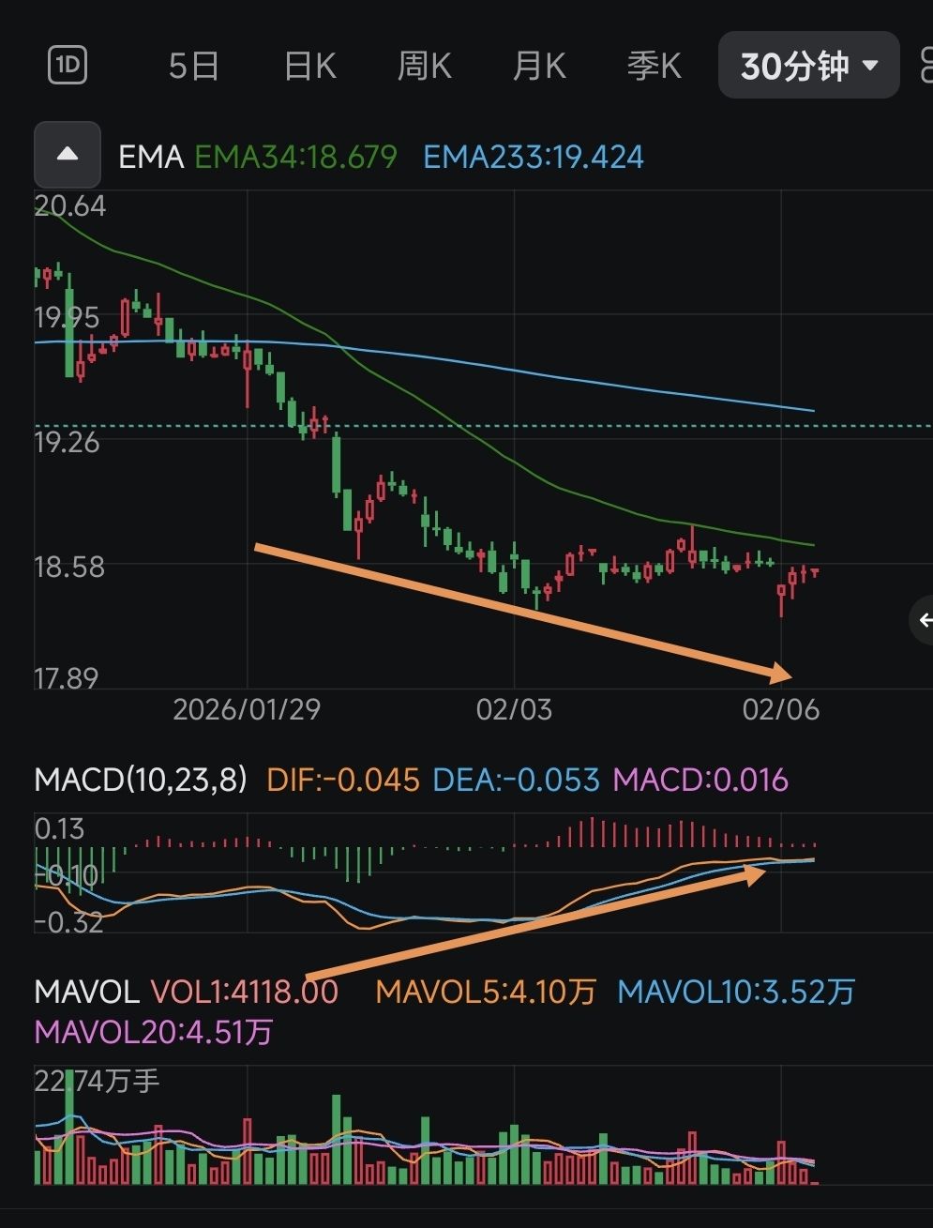Click the MAVOL10:3.52万 value
This screenshot has width=933, height=1228.
click(736, 992)
